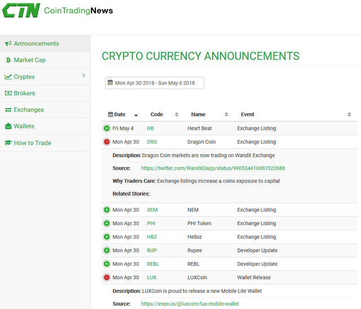The width and height of the screenshot is (361, 309).
Task: Click the Exchanges arrows icon
Action: tap(8, 110)
